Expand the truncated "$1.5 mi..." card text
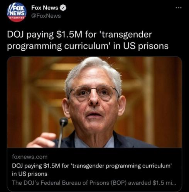189x192 pixels. coord(164,183)
